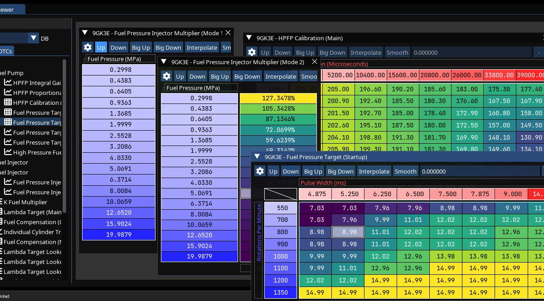
Task: Open gear settings in Injector Multiplier Mode 2 window
Action: 166,76
